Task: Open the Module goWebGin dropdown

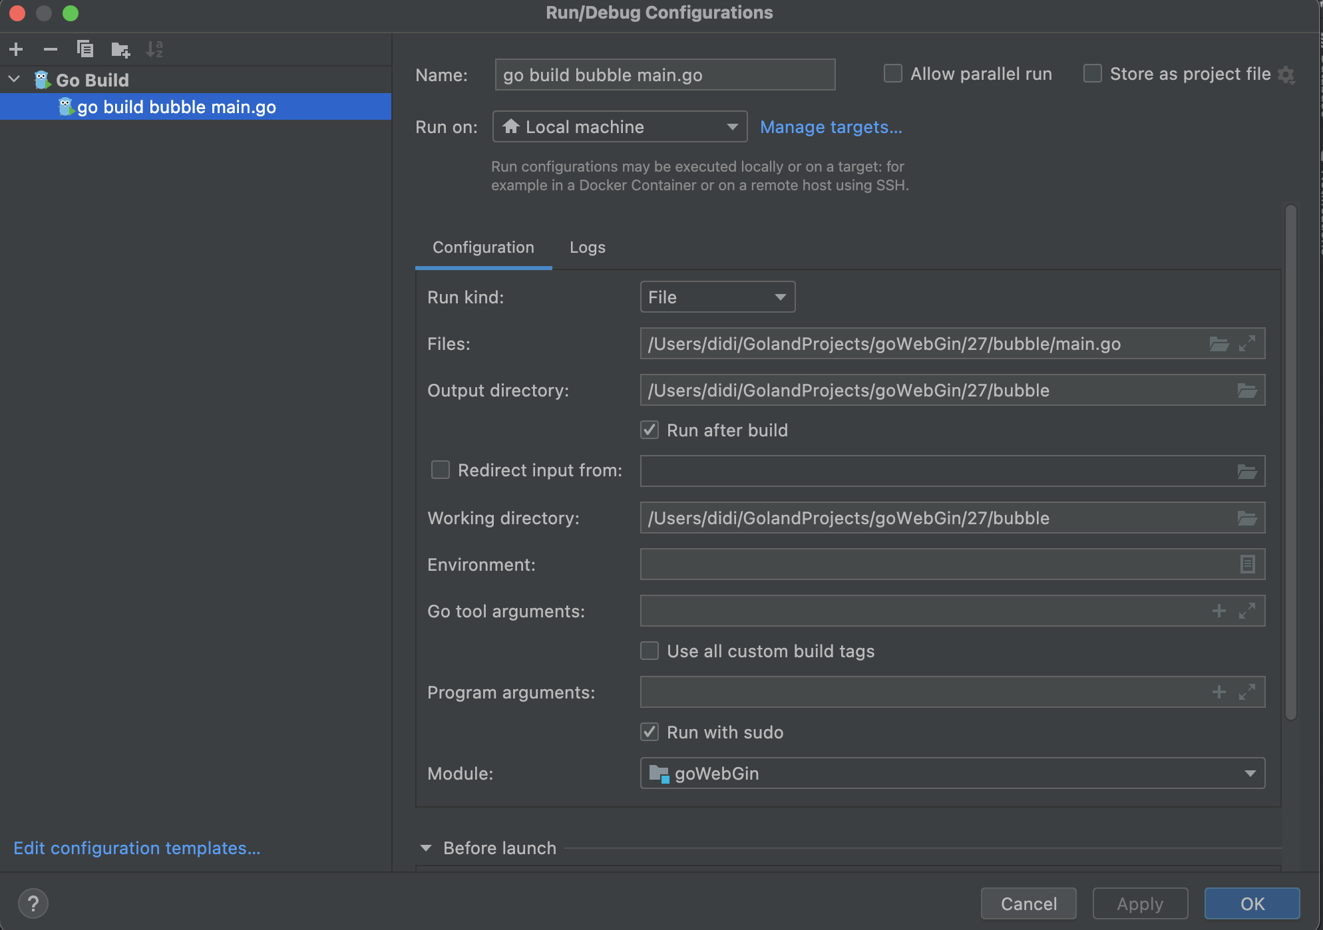Action: [952, 773]
